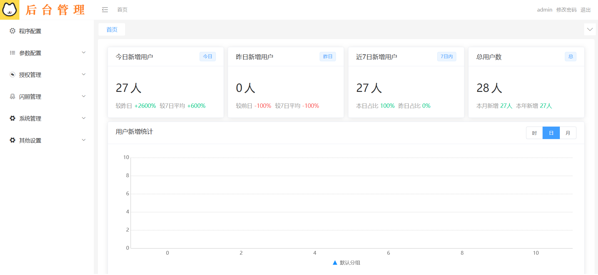Click the 系统管理 gear icon
598x275 pixels.
tap(13, 118)
